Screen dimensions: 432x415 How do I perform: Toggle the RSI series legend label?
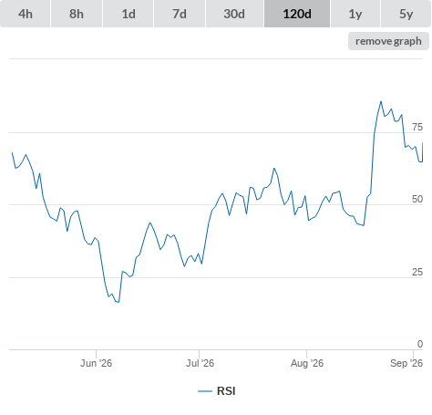tap(226, 391)
